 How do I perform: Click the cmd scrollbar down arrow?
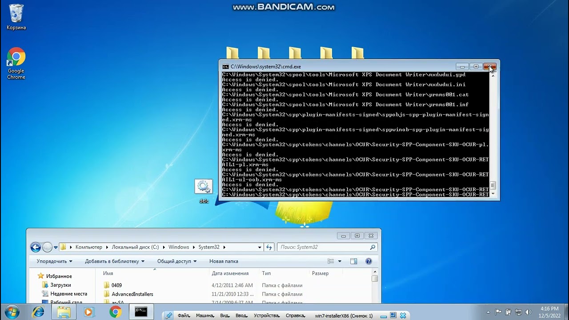tap(493, 194)
